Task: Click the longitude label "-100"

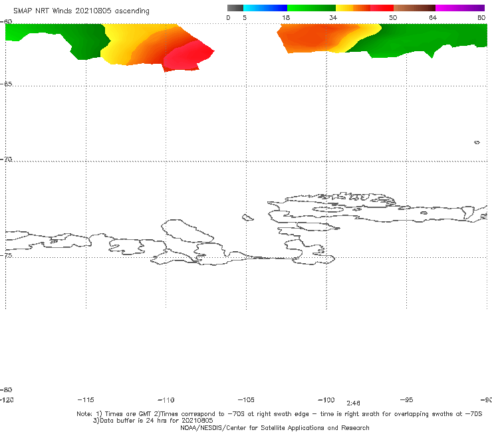Action: (326, 400)
